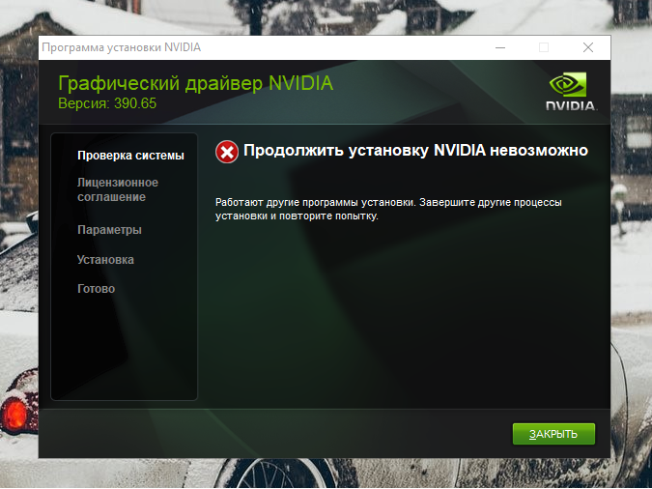Click the heading Продолжить установку NVIDIA невозможно
Viewport: 652px width, 489px height.
415,150
